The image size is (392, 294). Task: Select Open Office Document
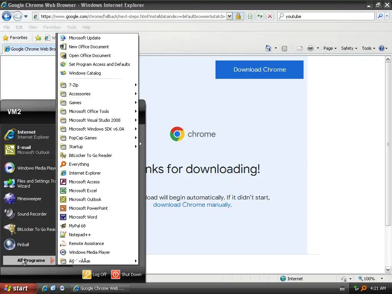tap(98, 56)
